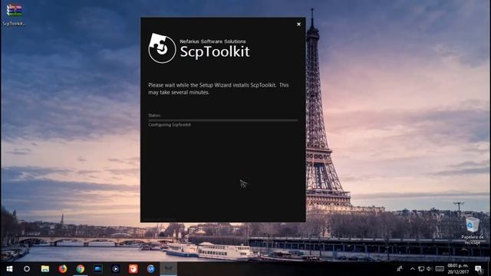Viewport: 491px width, 276px height.
Task: Expand hidden system tray icons
Action: [x=413, y=269]
